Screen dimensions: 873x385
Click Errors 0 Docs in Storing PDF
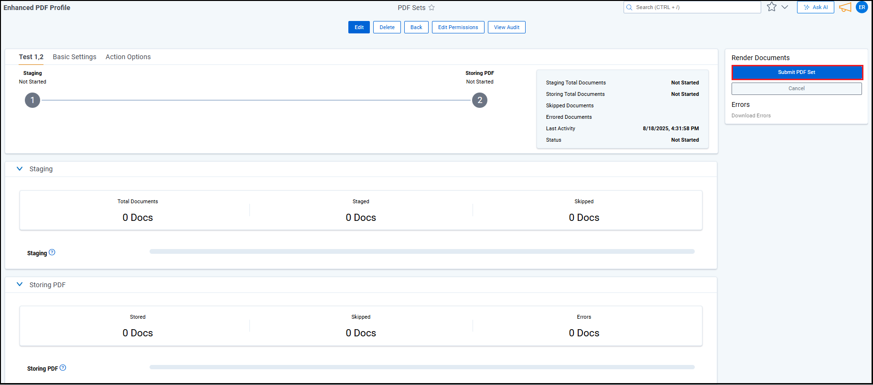point(584,333)
